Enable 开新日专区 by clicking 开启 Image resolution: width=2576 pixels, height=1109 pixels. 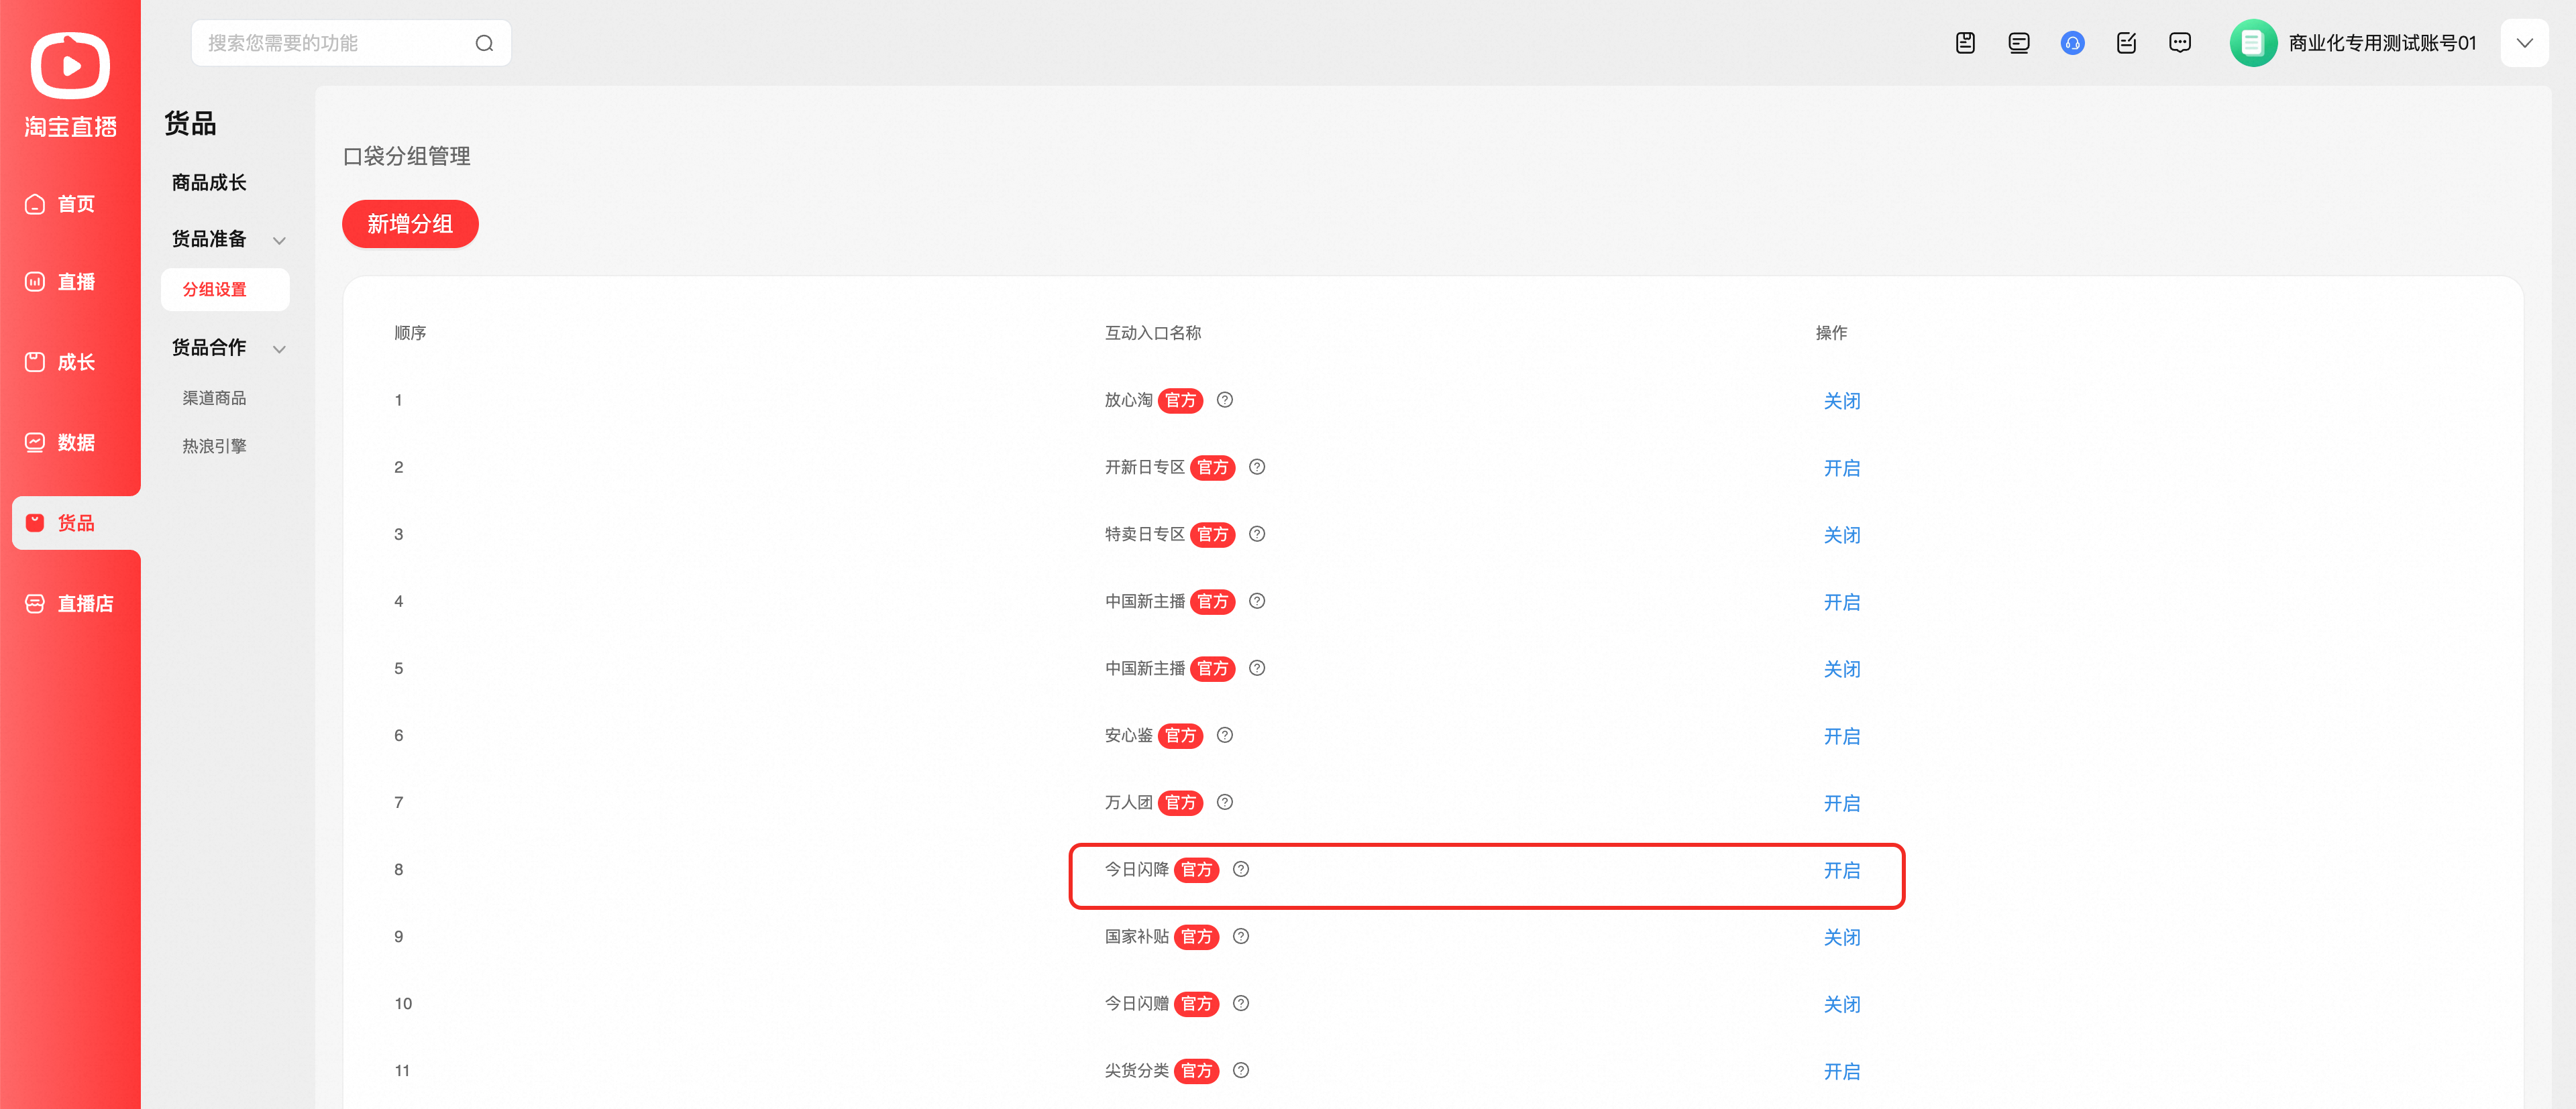[x=1841, y=467]
